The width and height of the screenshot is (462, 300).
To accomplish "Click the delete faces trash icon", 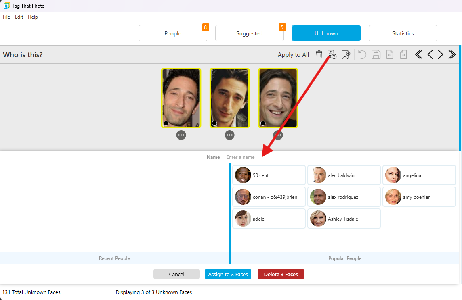I will (319, 54).
